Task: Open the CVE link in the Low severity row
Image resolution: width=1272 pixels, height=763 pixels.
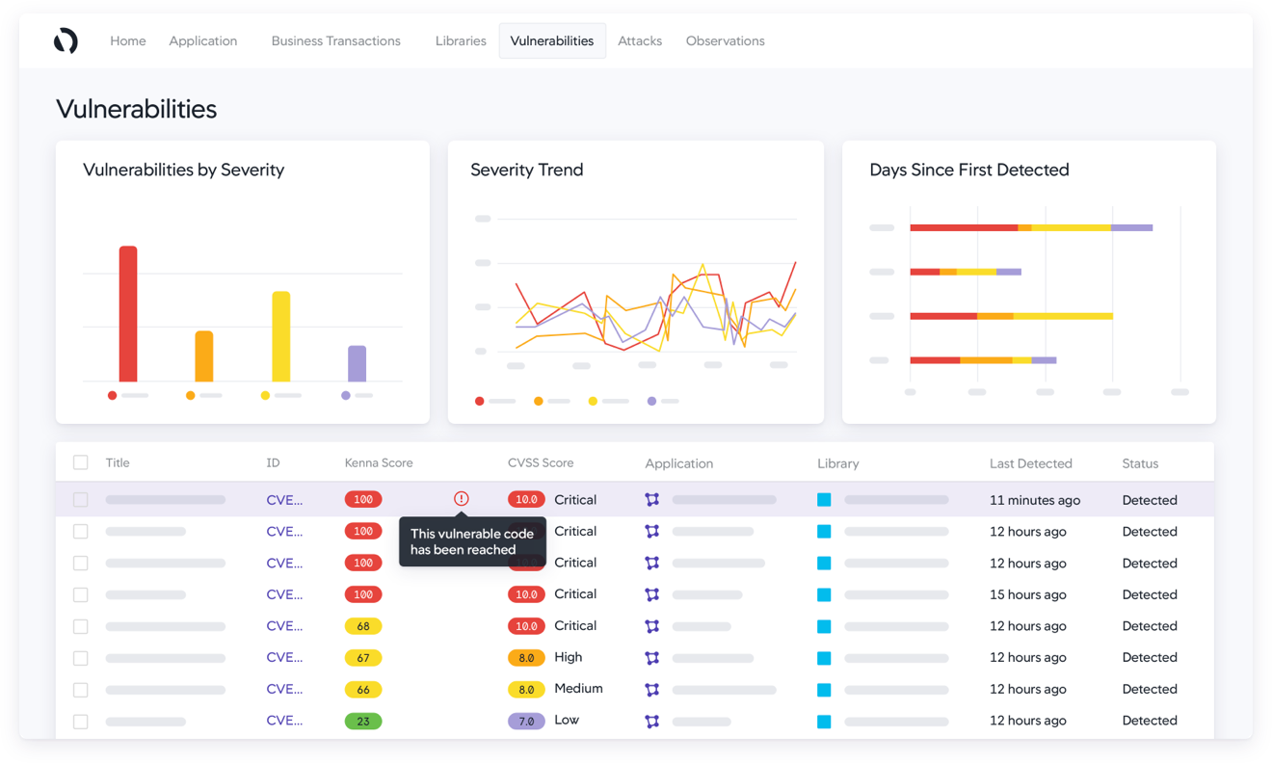Action: click(284, 721)
